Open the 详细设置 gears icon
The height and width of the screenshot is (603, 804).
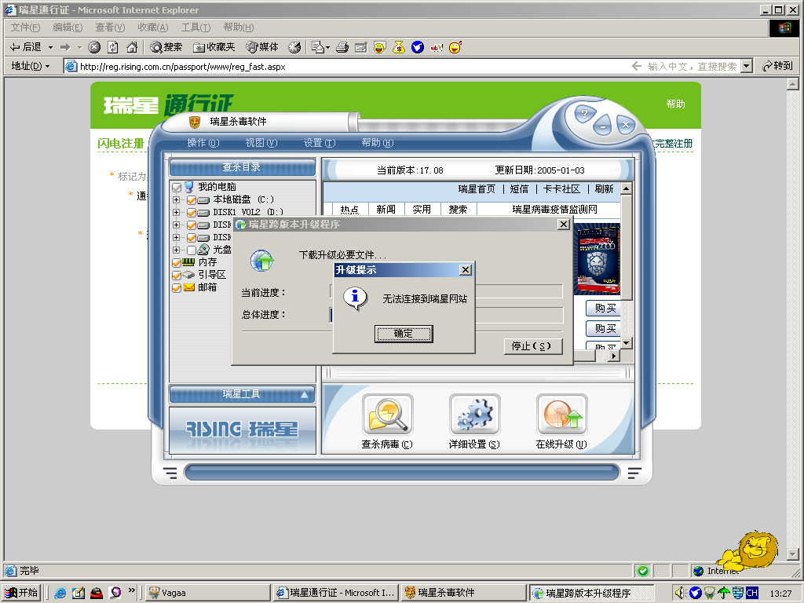pos(474,415)
